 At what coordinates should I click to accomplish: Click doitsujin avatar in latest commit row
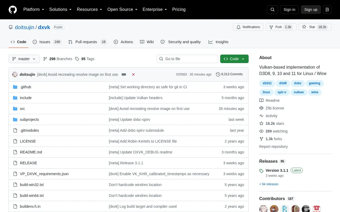(15, 74)
